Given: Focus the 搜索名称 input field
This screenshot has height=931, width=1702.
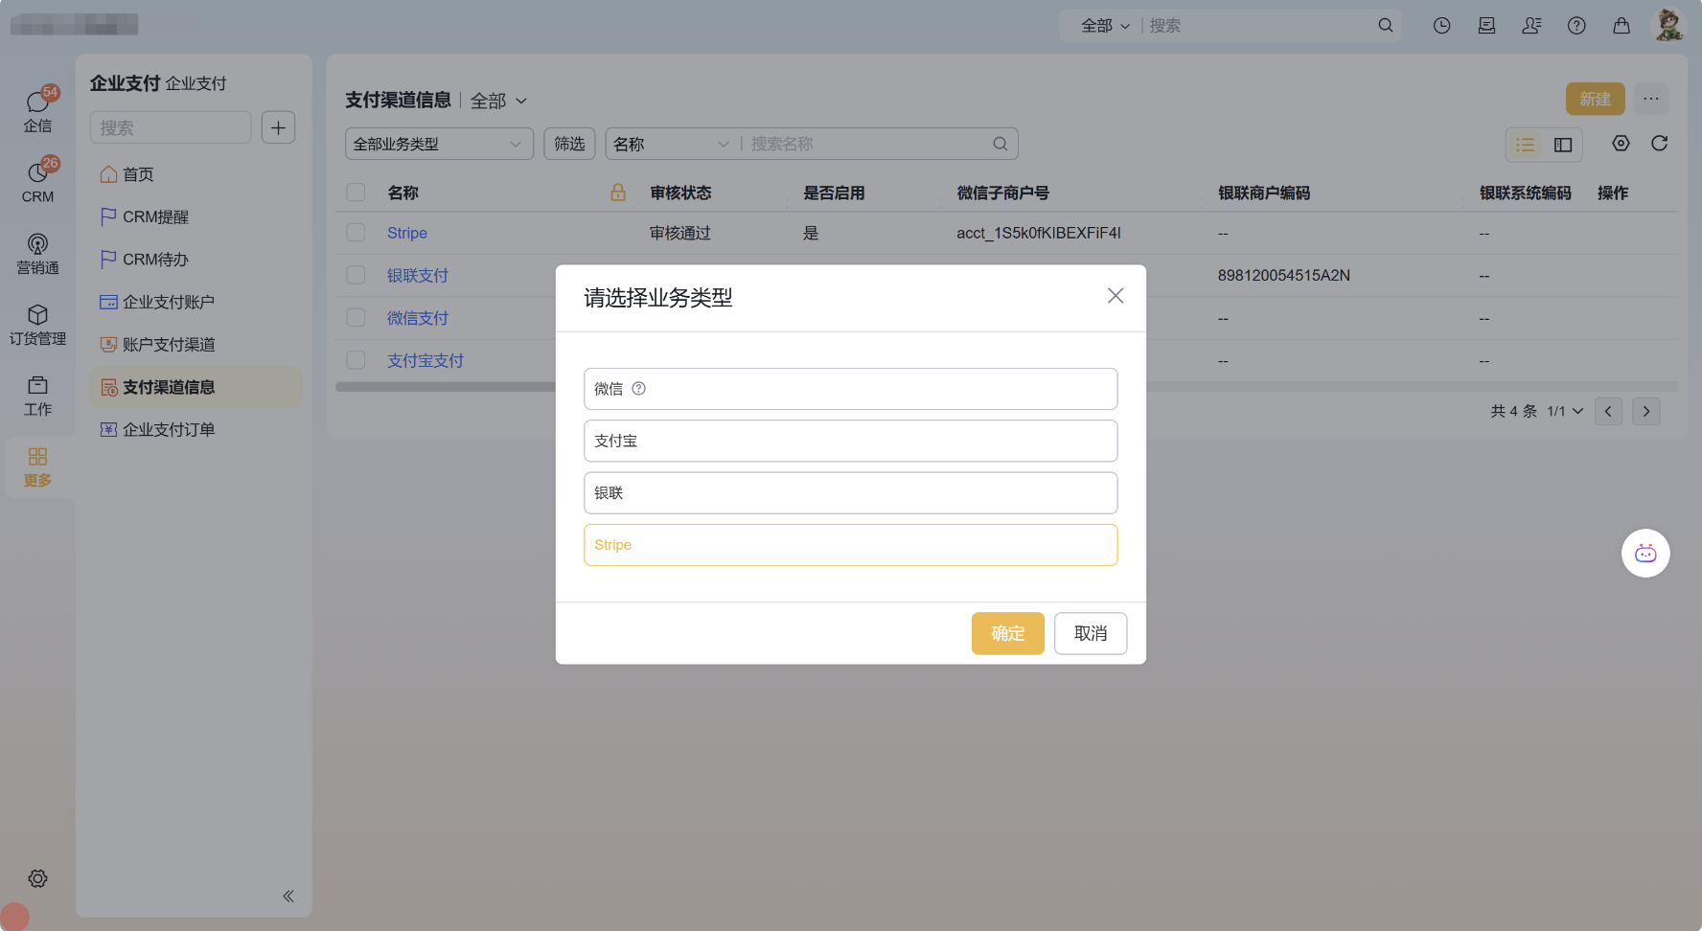Looking at the screenshot, I should (x=868, y=144).
